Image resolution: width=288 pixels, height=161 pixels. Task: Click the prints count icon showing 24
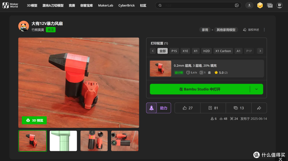(x=232, y=118)
